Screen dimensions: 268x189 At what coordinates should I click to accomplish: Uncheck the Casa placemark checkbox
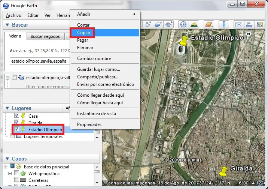[16, 115]
